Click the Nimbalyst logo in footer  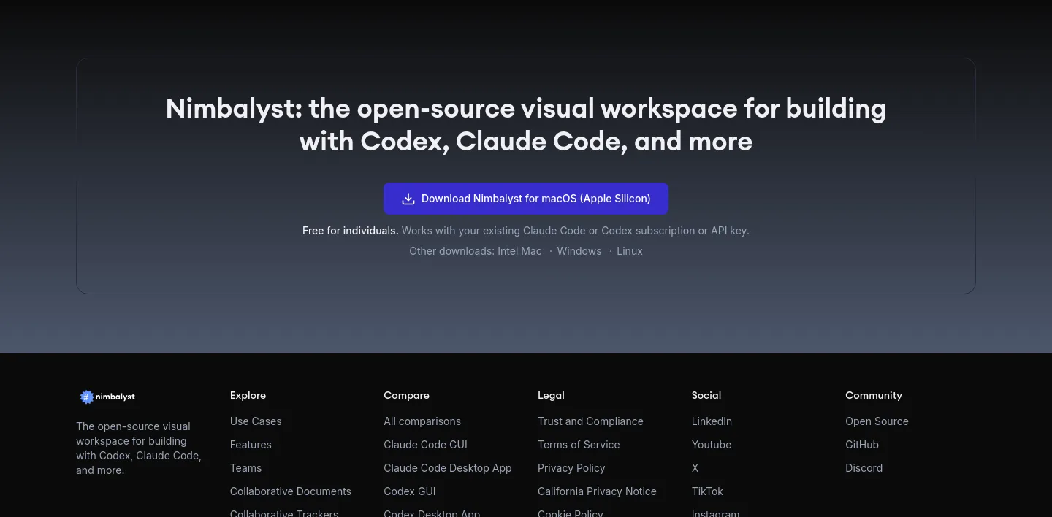pos(107,397)
